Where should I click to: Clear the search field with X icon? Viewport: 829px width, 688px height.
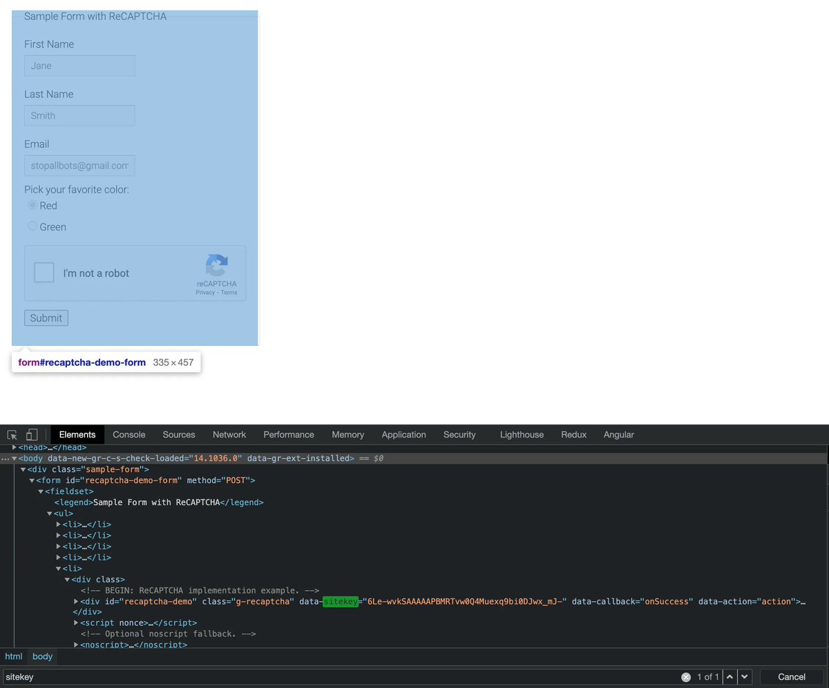pyautogui.click(x=686, y=677)
